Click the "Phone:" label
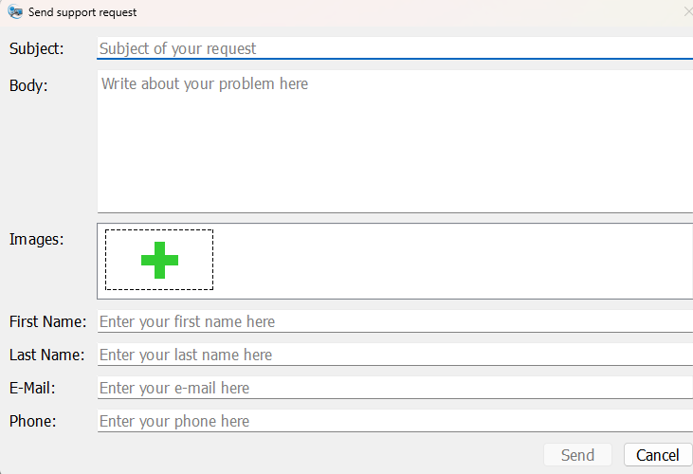This screenshot has width=693, height=474. coord(33,421)
